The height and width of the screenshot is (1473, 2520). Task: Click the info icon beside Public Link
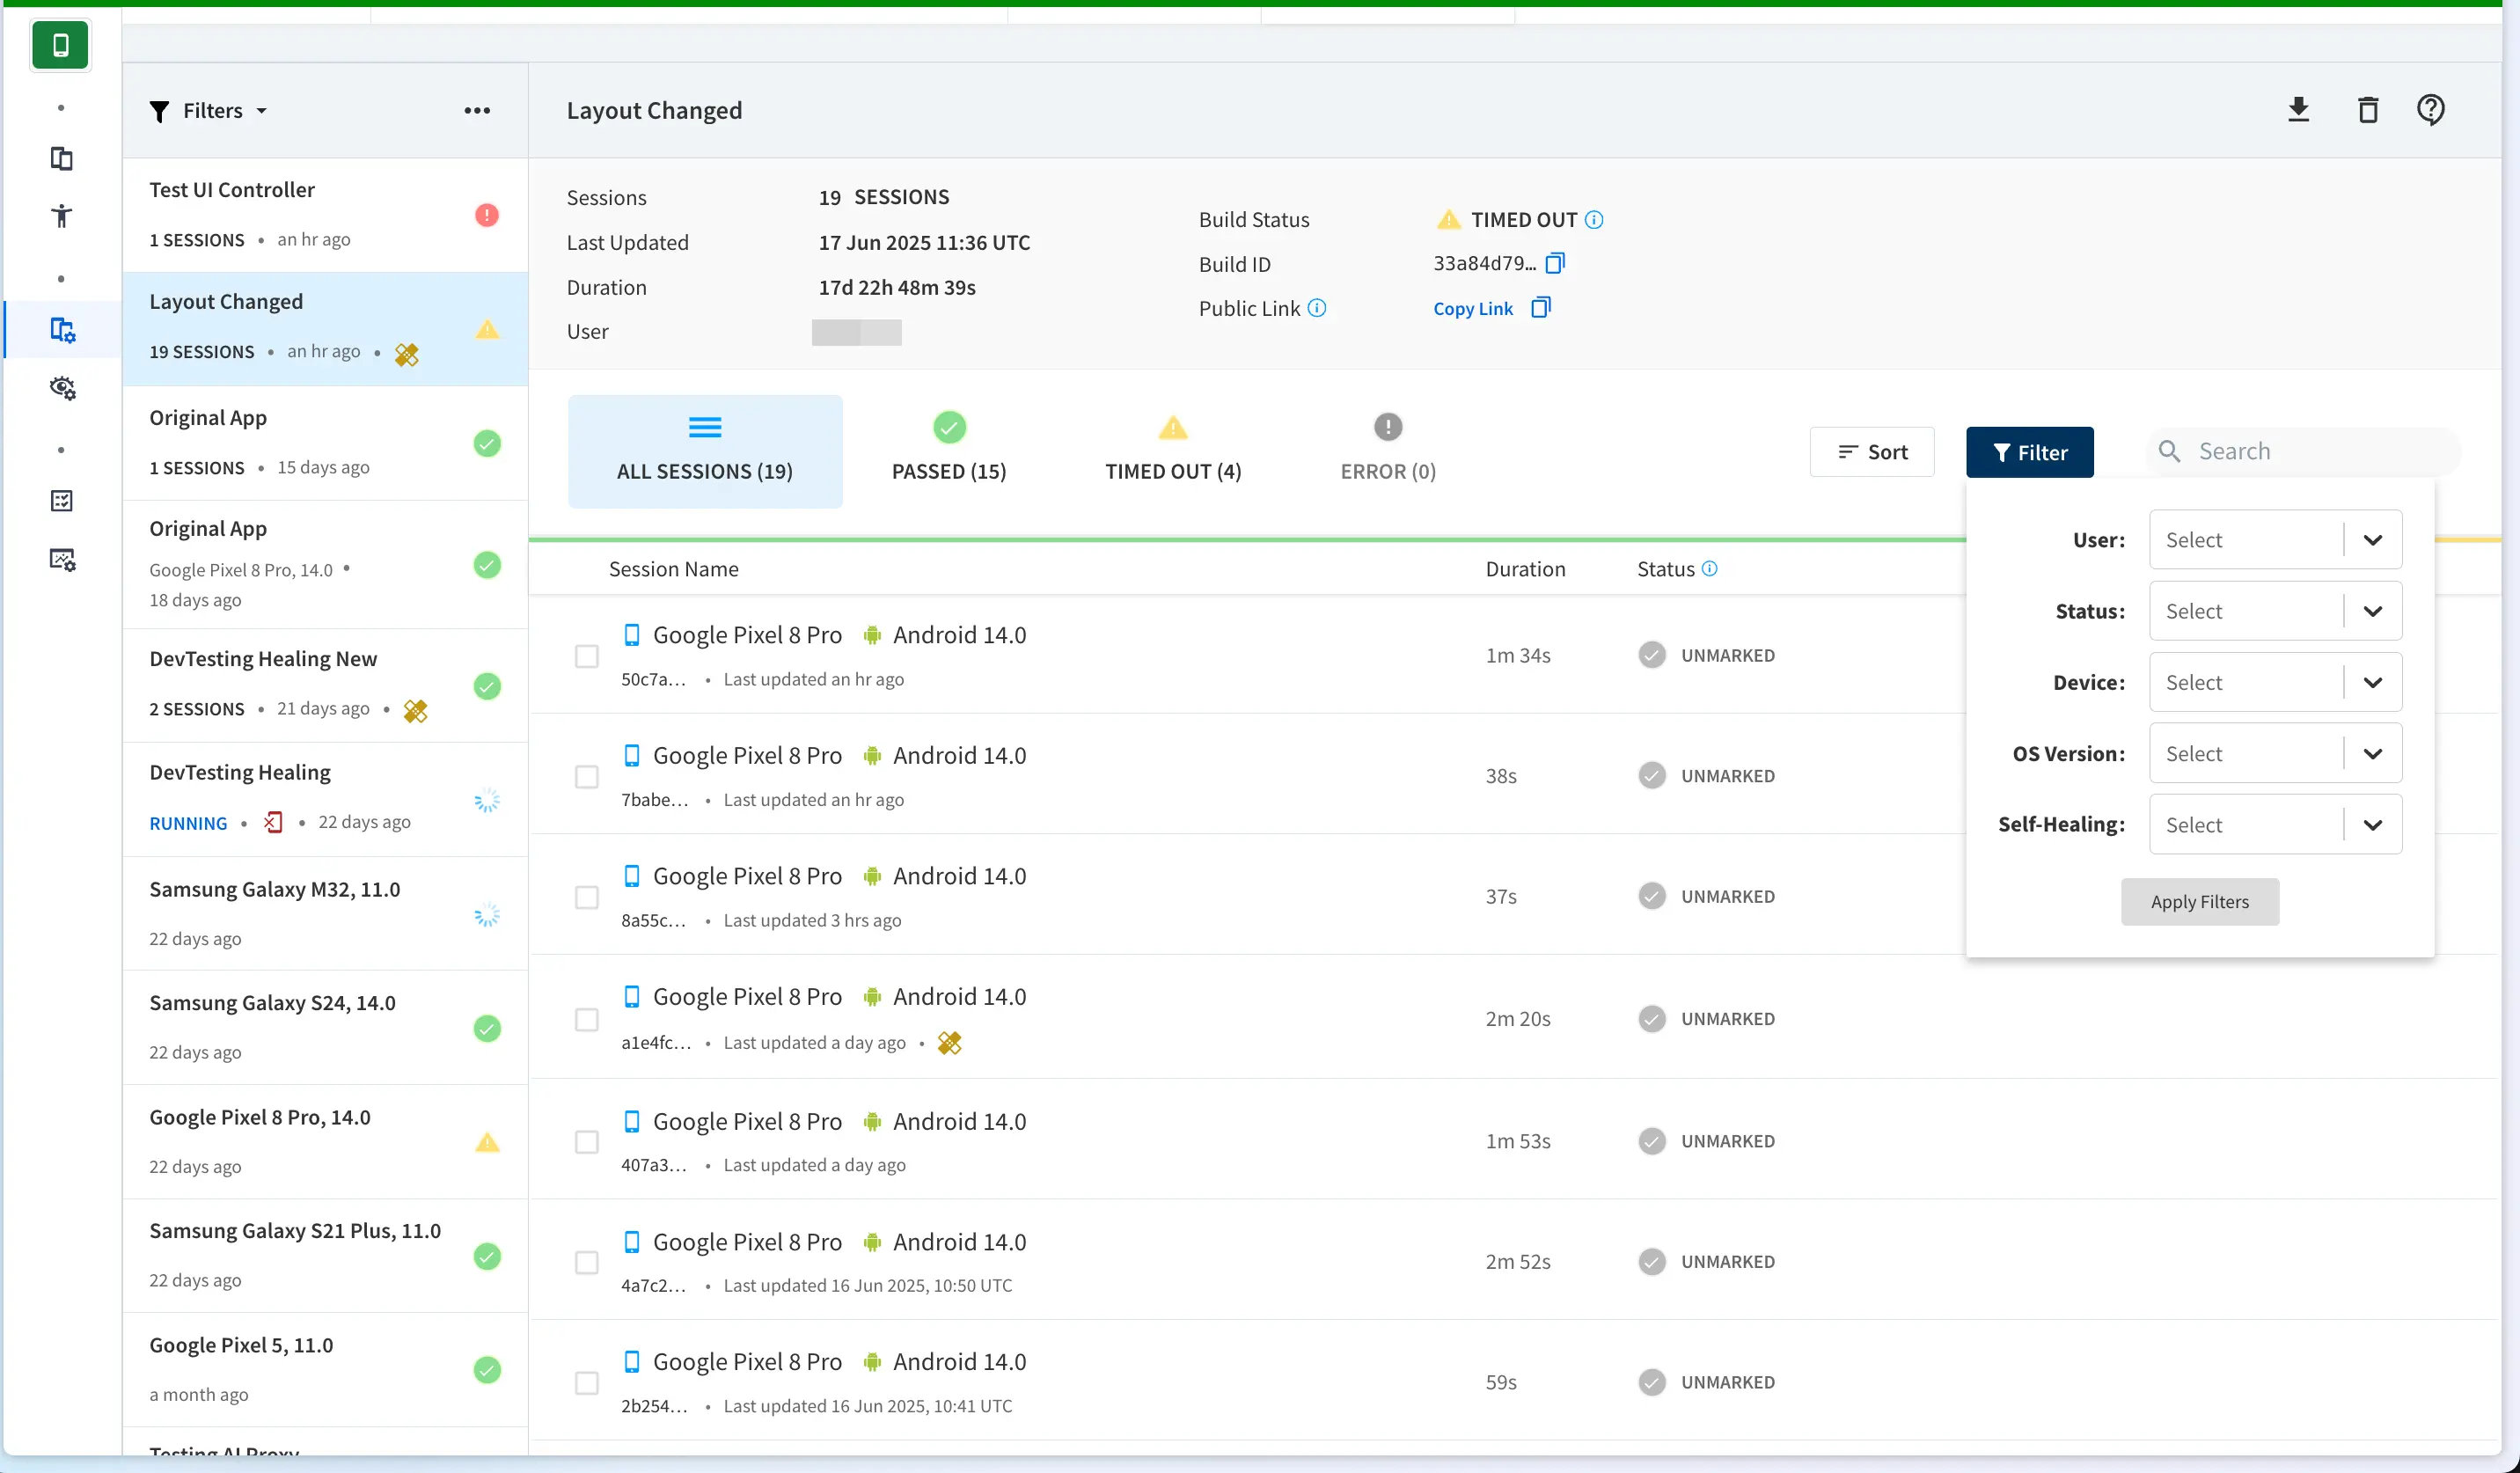click(x=1317, y=308)
